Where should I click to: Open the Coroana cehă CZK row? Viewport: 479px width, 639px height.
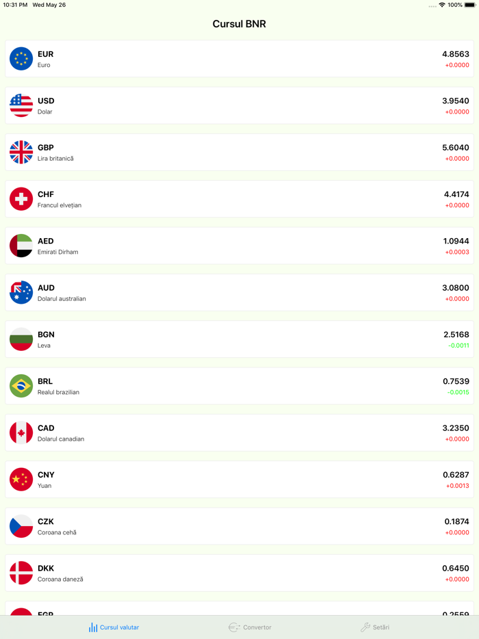[x=239, y=526]
